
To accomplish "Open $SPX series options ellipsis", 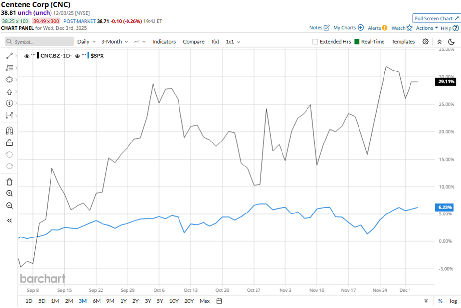I will [x=84, y=55].
